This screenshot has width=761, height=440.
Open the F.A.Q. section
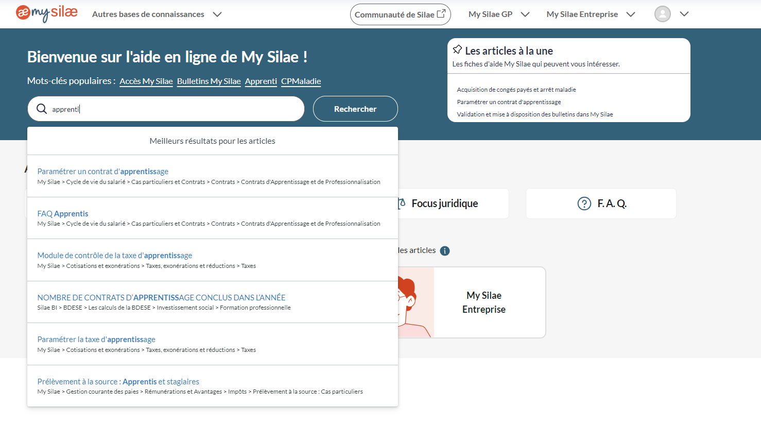coord(612,203)
